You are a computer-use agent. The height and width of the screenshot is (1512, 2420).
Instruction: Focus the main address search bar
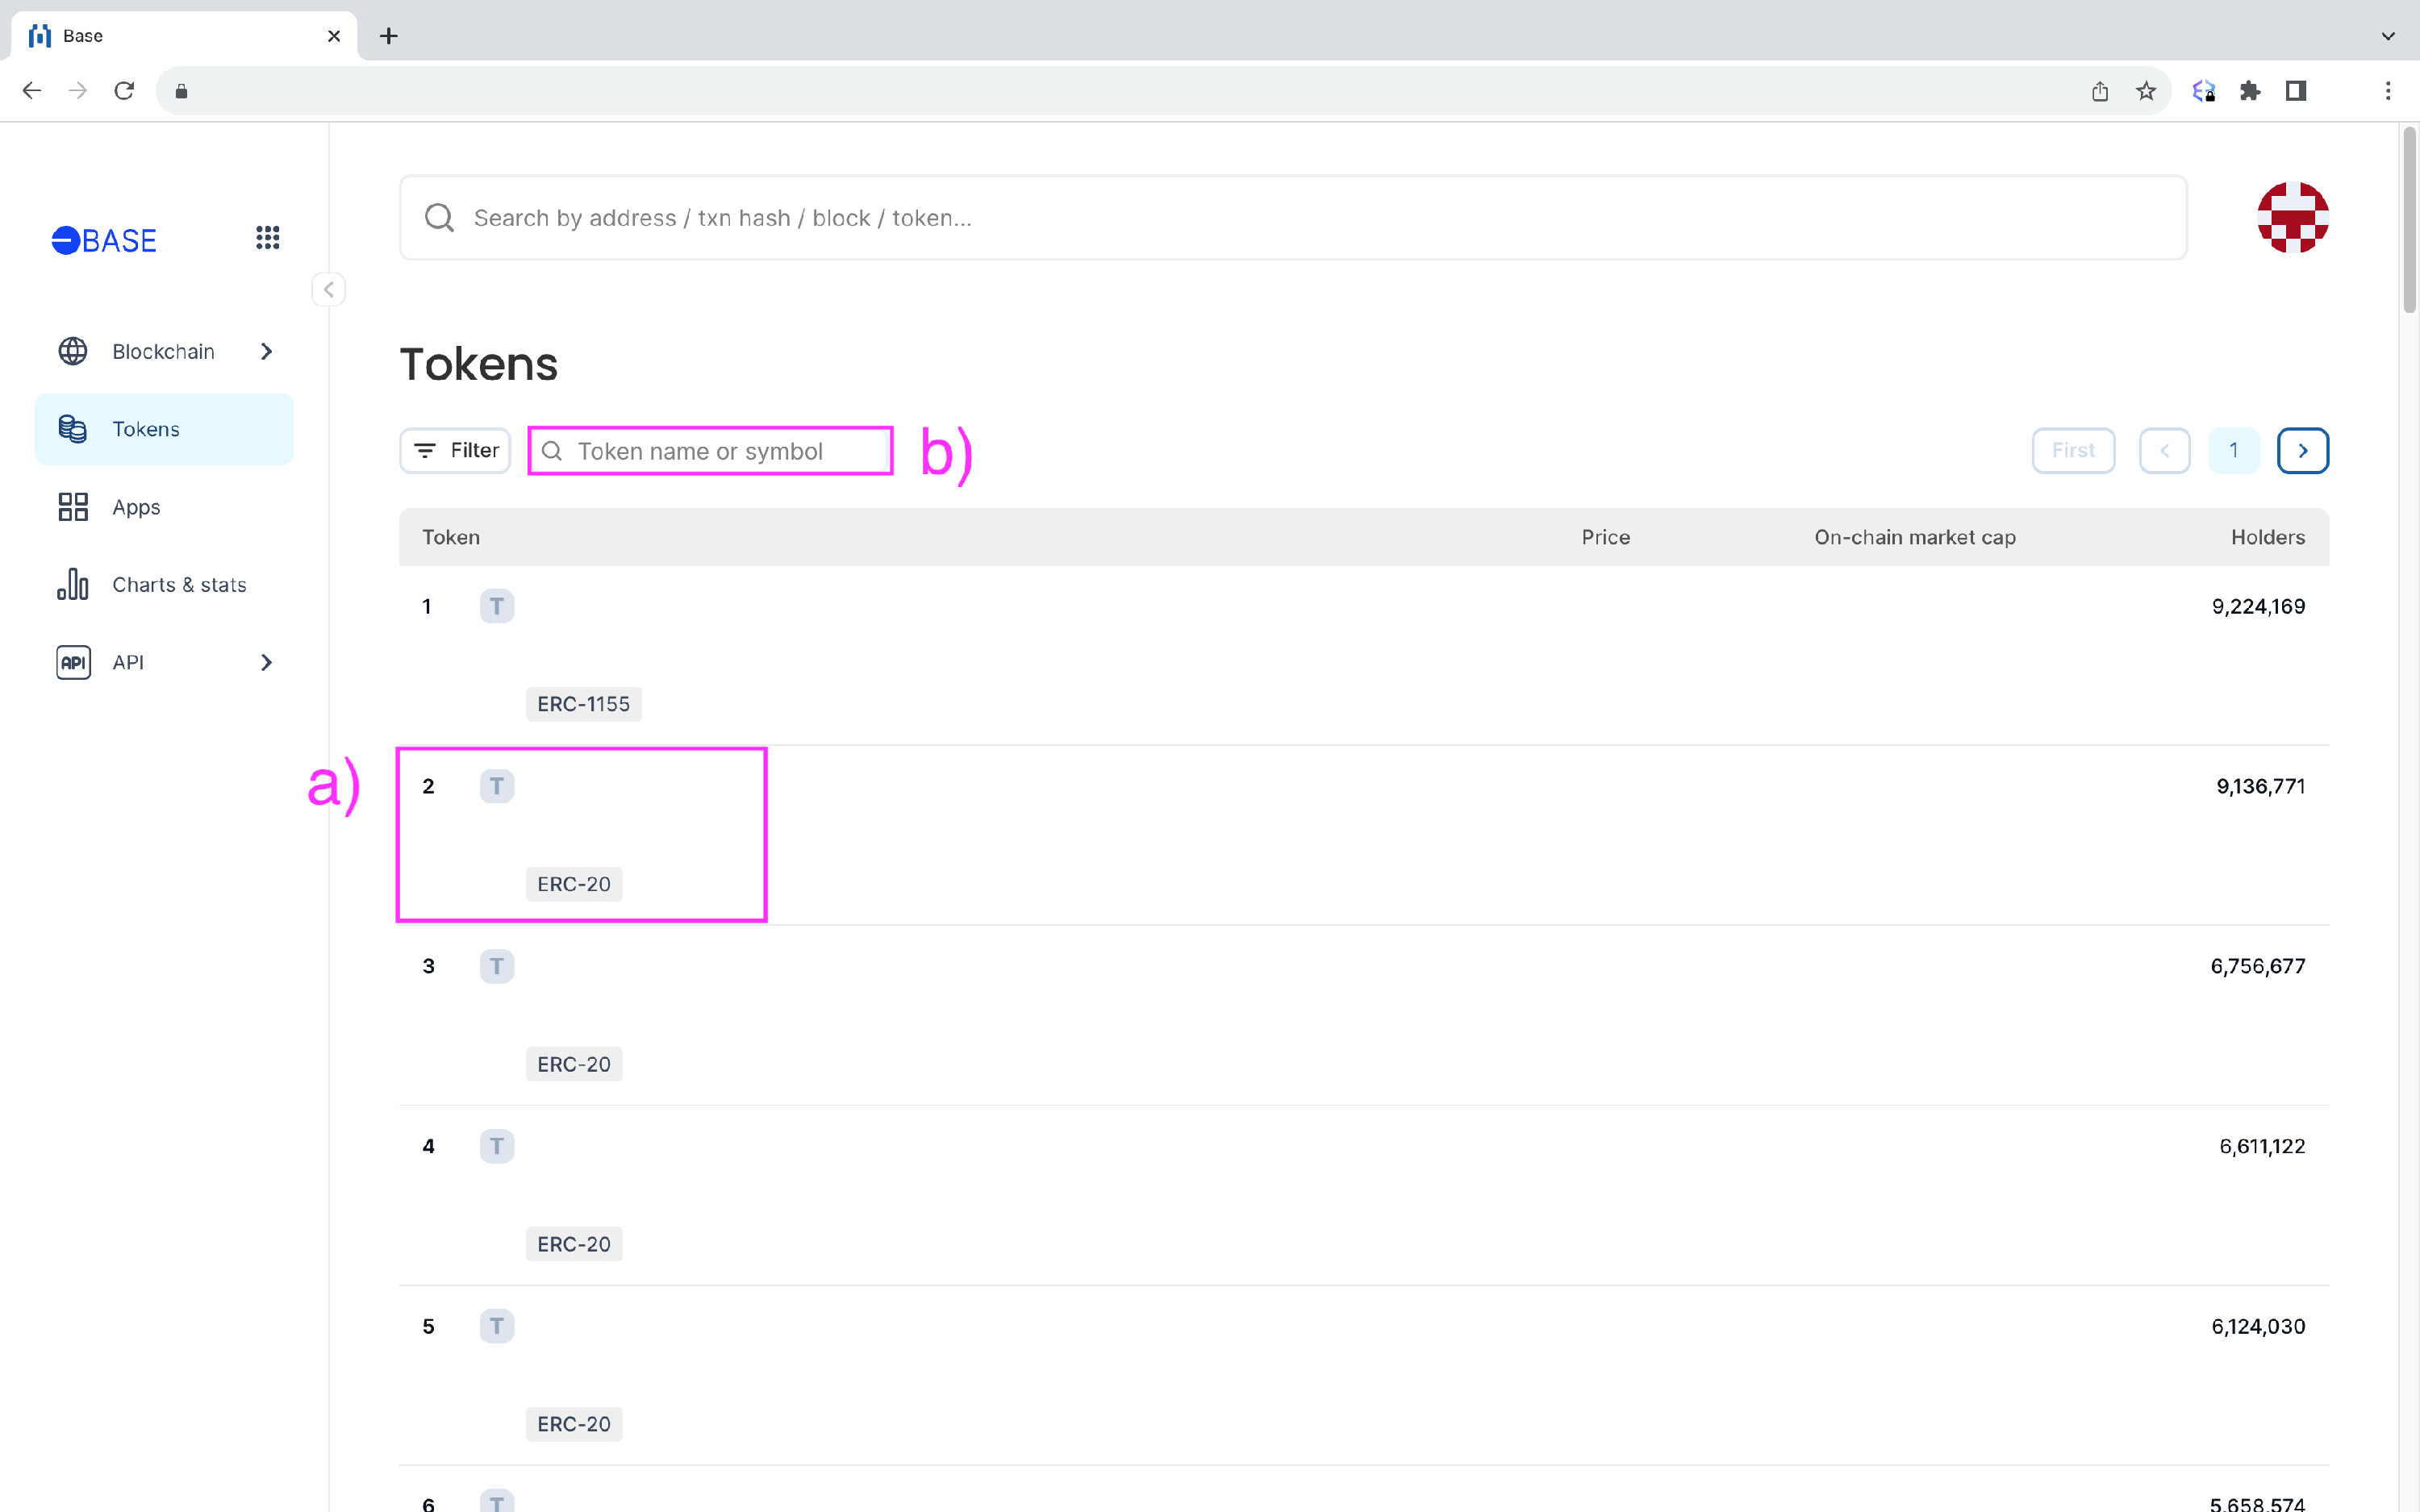(x=1292, y=219)
